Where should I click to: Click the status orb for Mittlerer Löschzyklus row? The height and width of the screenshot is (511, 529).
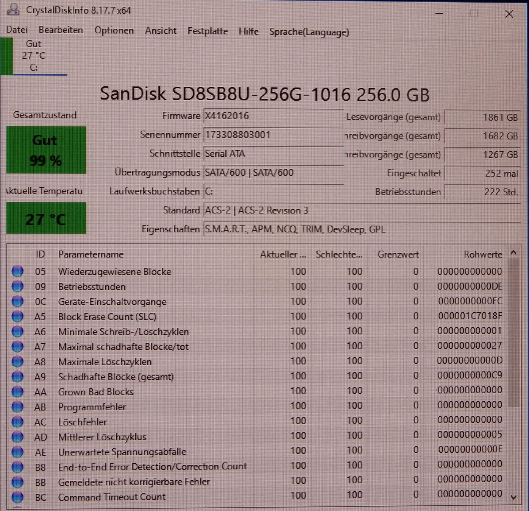17,437
